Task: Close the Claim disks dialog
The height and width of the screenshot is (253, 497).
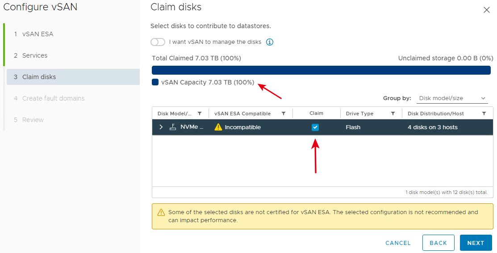Action: [487, 10]
